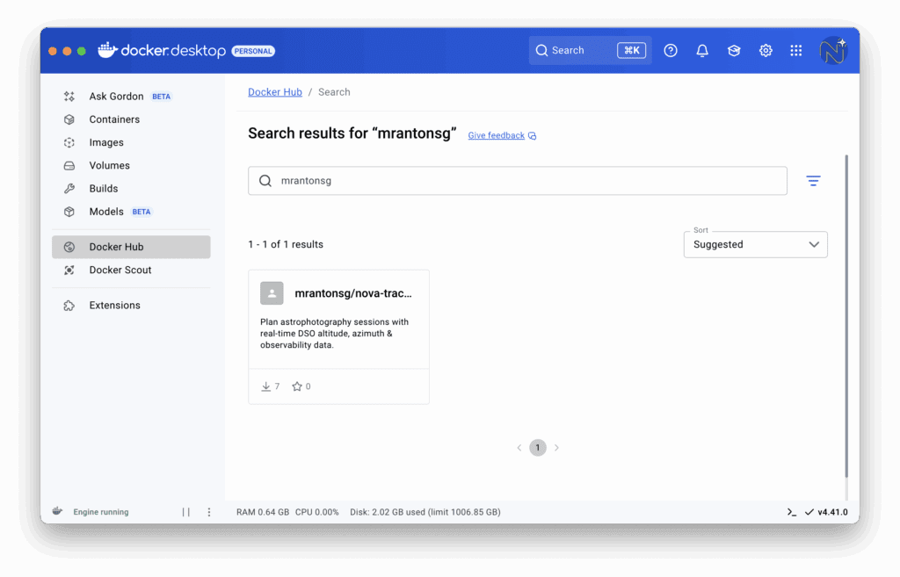This screenshot has height=577, width=900.
Task: Open Volumes section
Action: 131,166
